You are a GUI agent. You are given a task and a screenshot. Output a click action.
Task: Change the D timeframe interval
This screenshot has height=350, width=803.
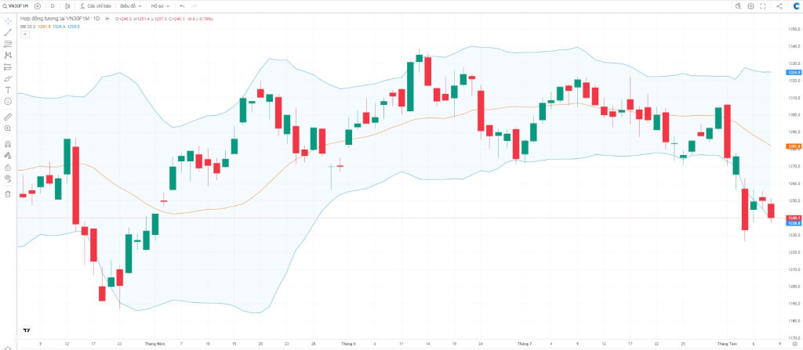53,6
